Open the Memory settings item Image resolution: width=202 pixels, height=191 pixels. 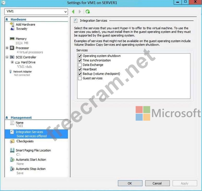point(21,39)
